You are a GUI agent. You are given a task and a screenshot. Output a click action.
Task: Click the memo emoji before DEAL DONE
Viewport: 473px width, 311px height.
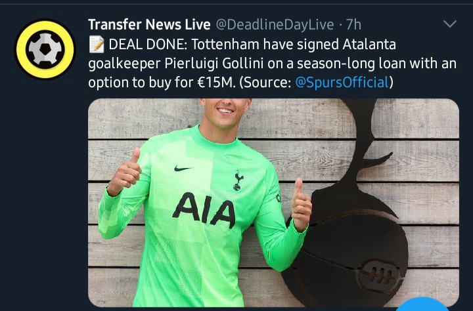pos(97,45)
